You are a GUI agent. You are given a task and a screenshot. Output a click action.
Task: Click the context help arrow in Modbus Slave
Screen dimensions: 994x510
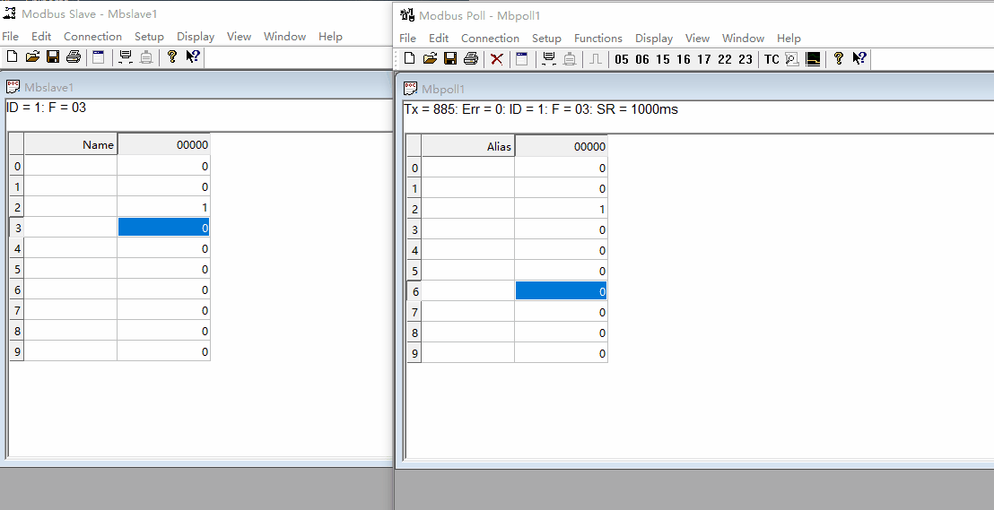[x=193, y=57]
